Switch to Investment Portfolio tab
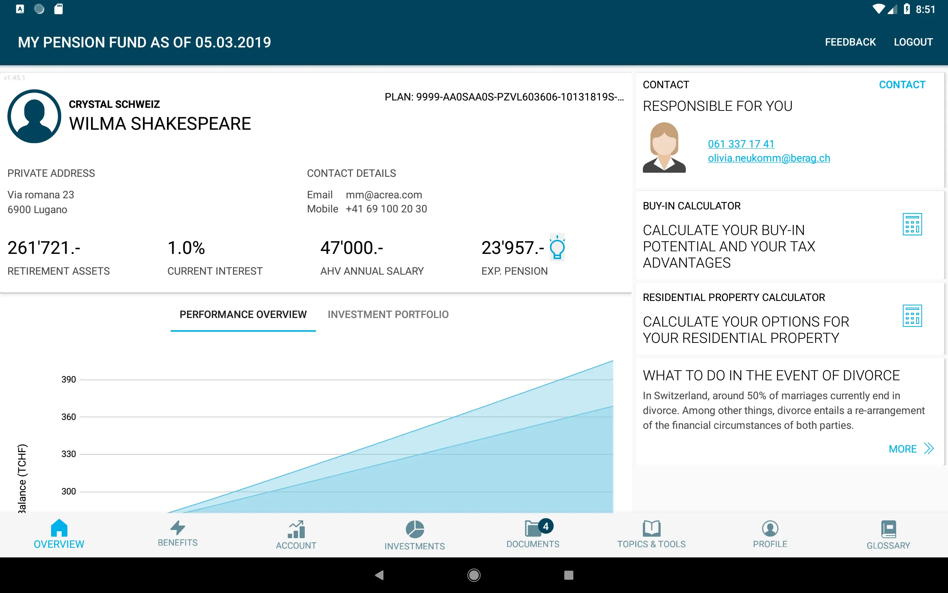 click(x=388, y=314)
